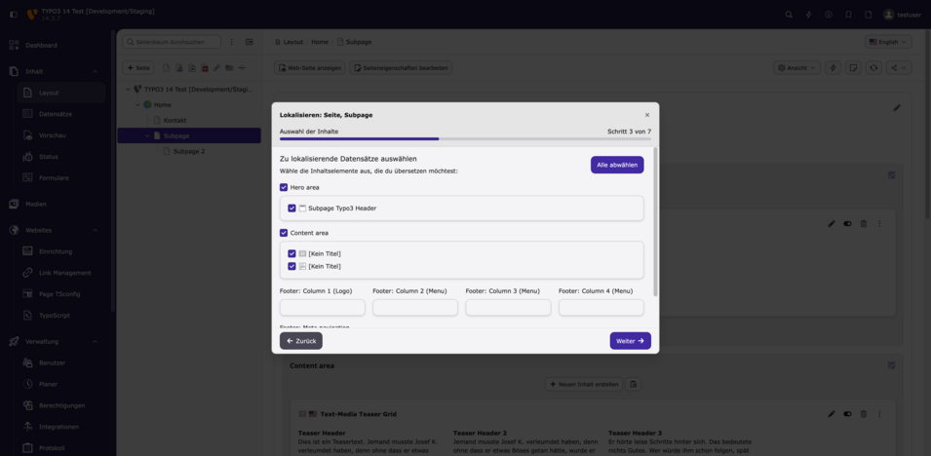This screenshot has width=931, height=456.
Task: Open the TypoScript module
Action: click(55, 316)
